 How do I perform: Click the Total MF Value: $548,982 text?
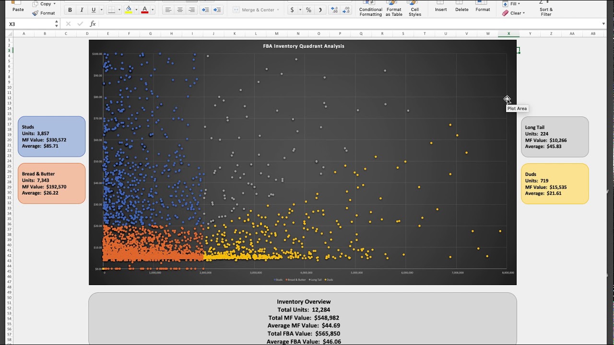click(304, 318)
